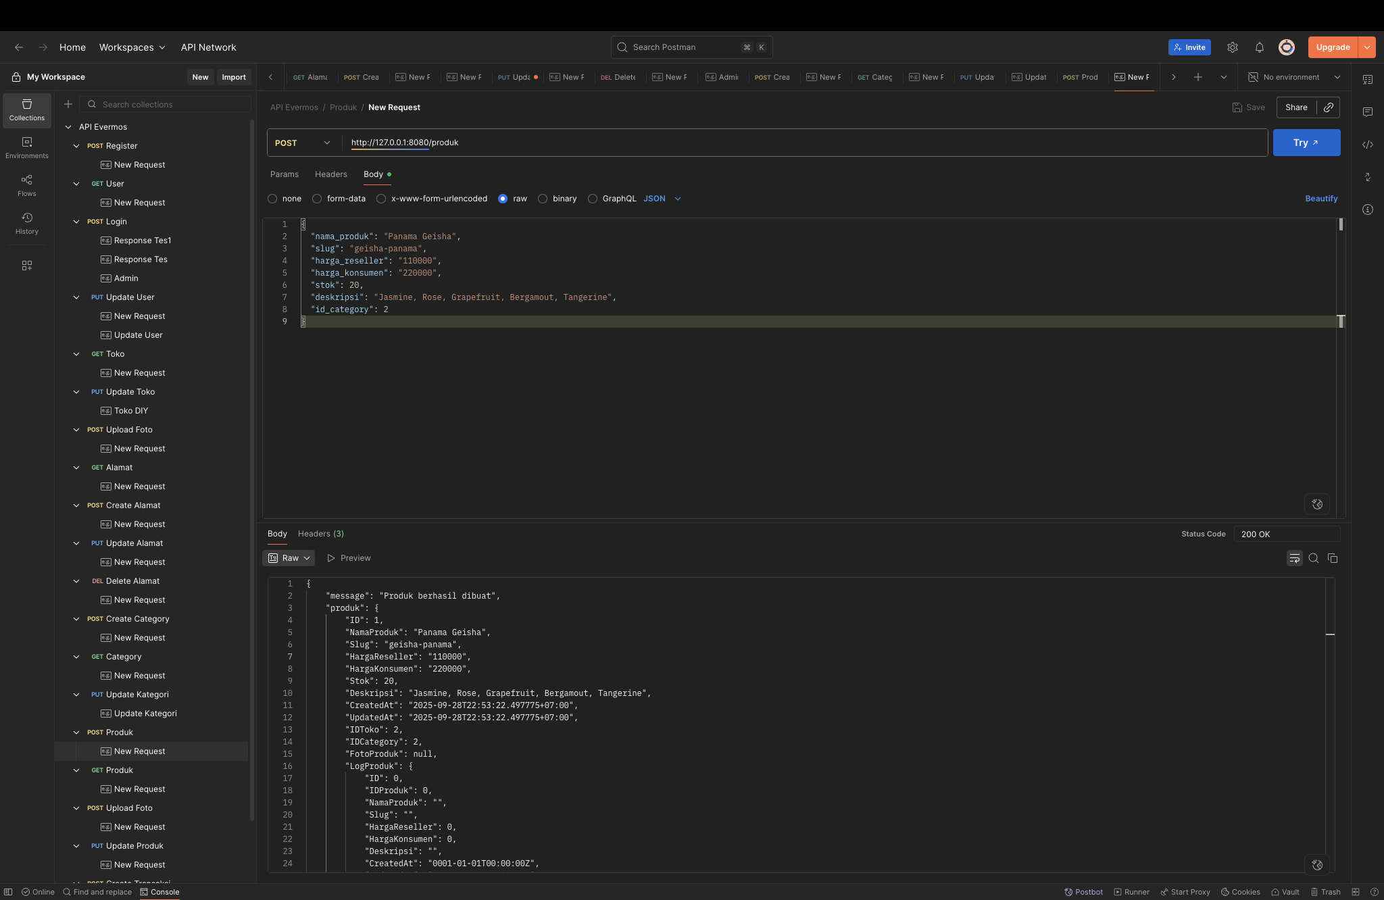Open the POST method dropdown
Screen dimensions: 1384x900
tap(303, 143)
